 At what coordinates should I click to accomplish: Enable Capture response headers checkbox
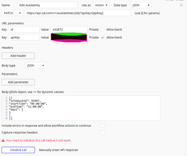coord(103,133)
